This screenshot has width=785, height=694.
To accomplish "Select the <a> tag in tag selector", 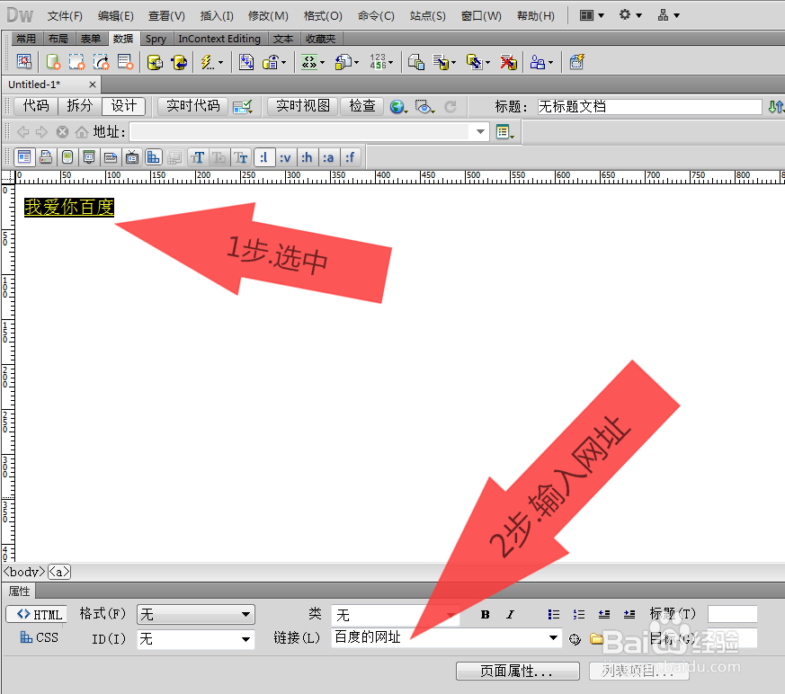I will 59,572.
